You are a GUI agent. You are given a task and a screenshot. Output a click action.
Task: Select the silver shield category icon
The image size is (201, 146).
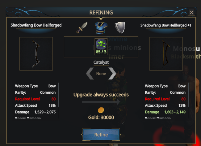pyautogui.click(x=120, y=28)
